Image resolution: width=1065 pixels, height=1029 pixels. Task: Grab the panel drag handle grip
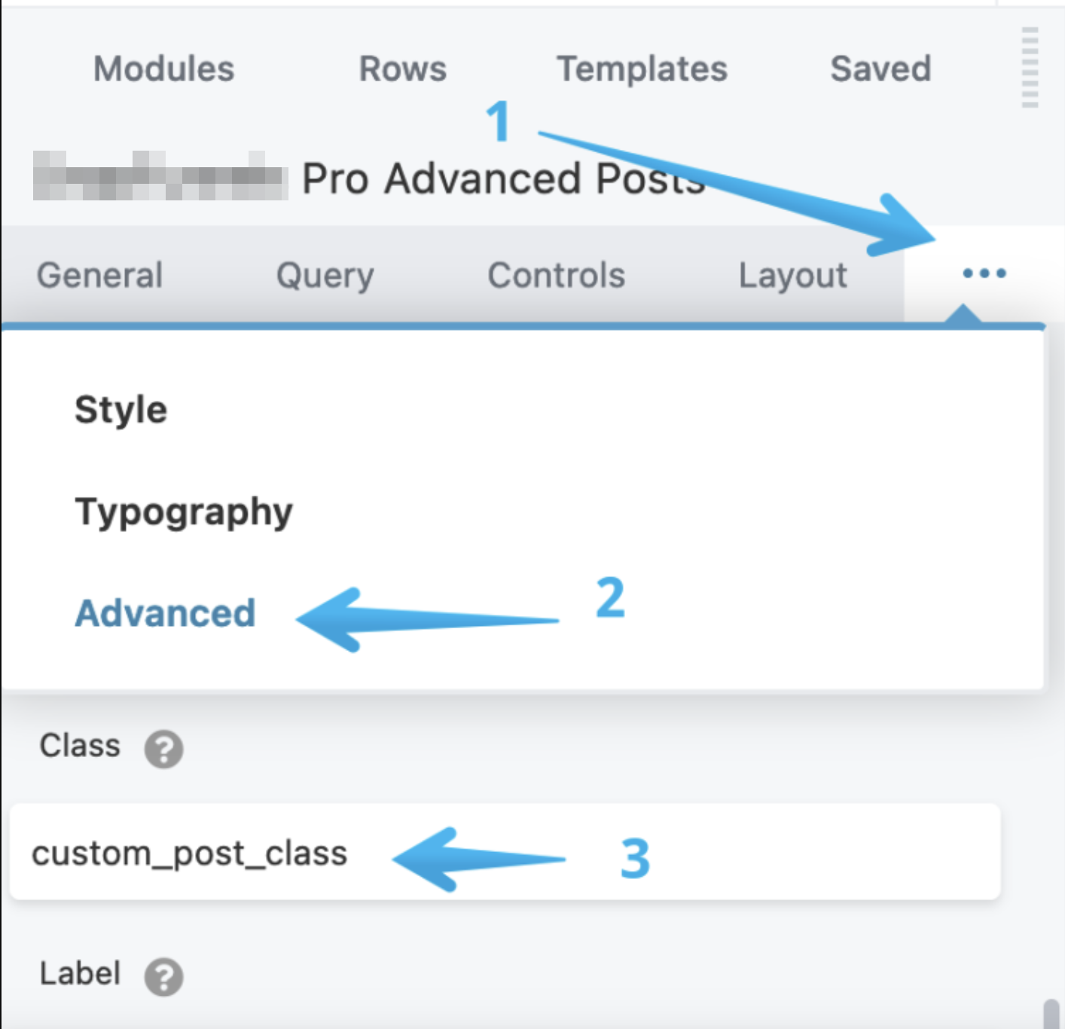(1030, 68)
